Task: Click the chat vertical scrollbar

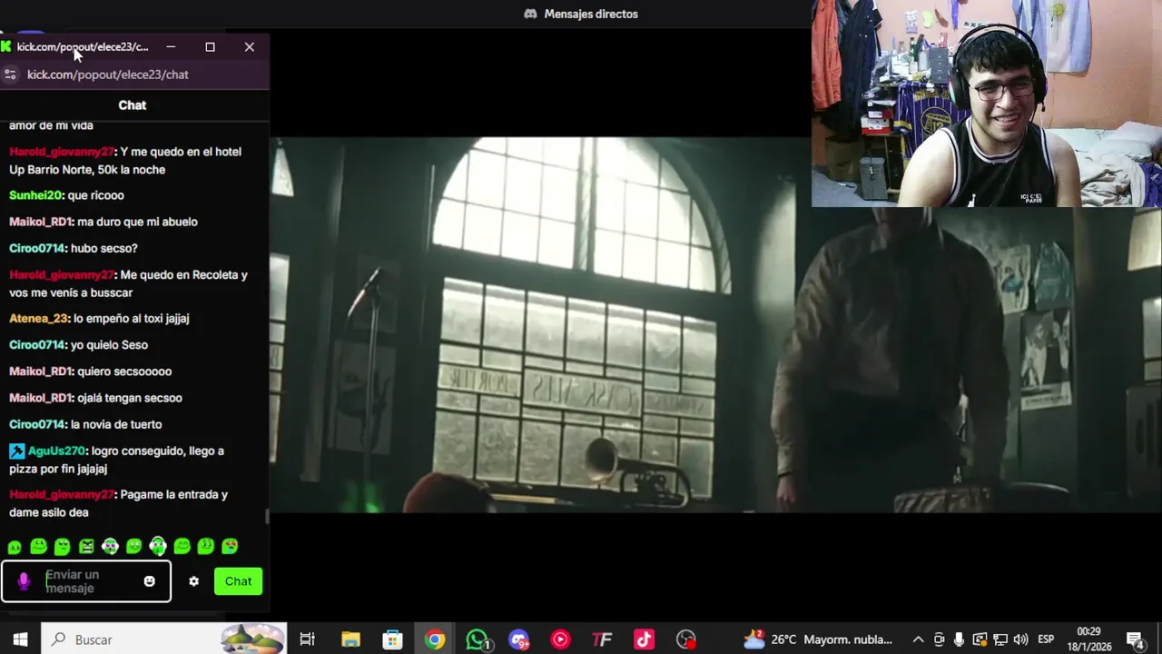Action: (267, 515)
